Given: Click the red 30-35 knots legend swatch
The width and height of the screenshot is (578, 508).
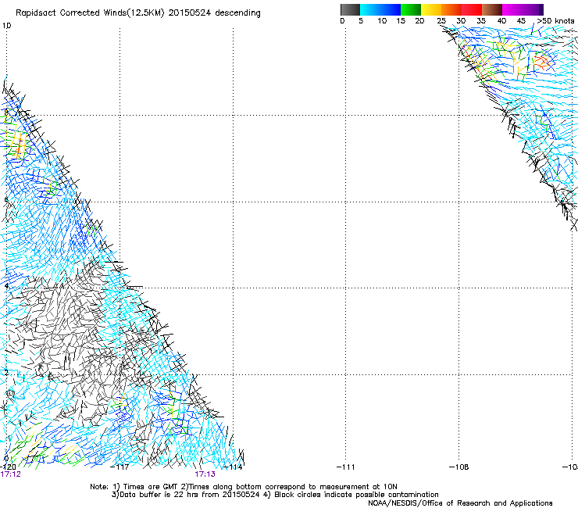Looking at the screenshot, I should click(472, 9).
